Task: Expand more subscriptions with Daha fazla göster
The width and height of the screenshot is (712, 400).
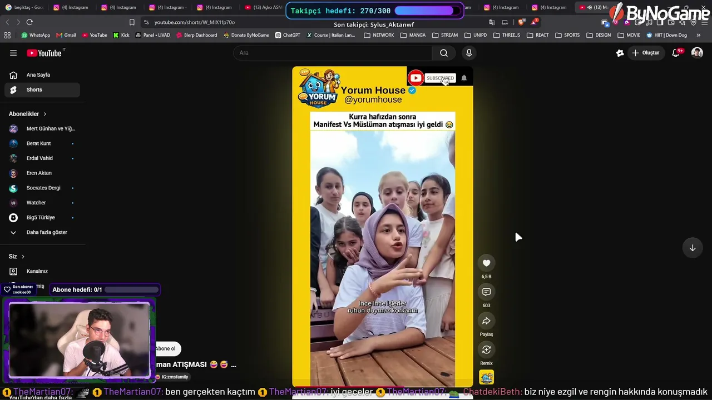Action: (x=42, y=232)
